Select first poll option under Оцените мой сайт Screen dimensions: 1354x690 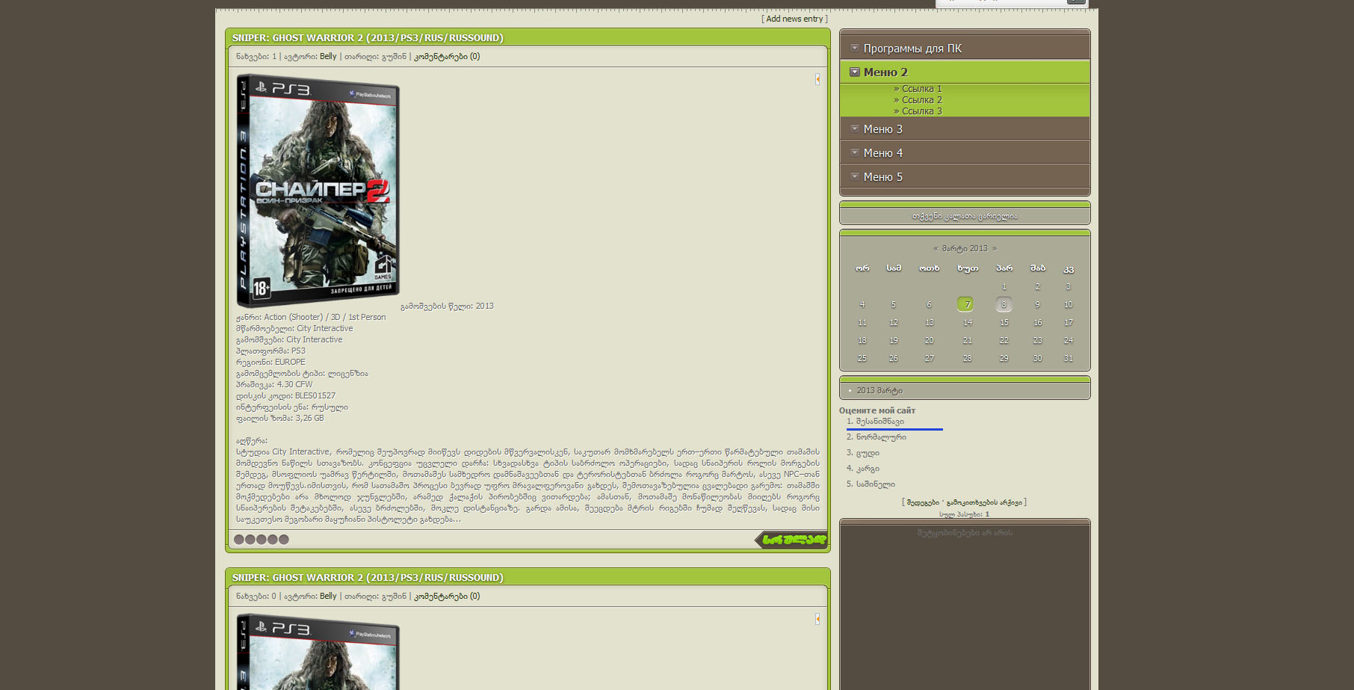click(880, 422)
